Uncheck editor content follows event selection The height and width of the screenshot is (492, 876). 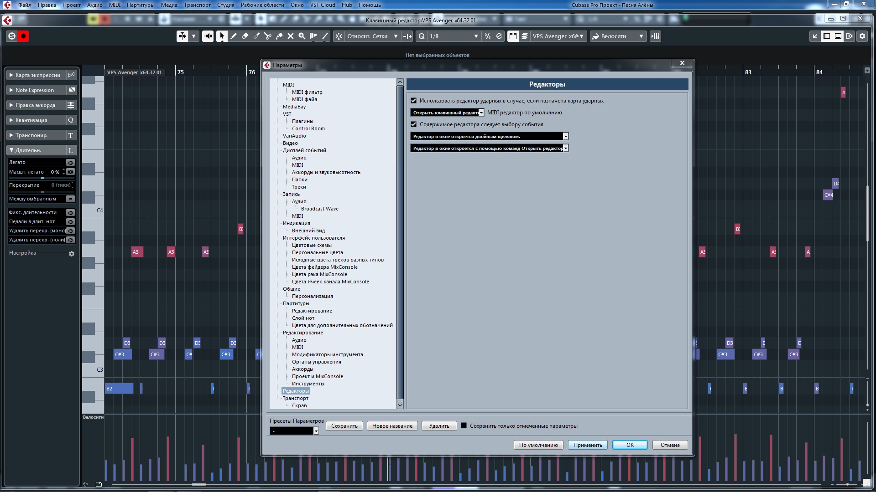click(x=414, y=124)
